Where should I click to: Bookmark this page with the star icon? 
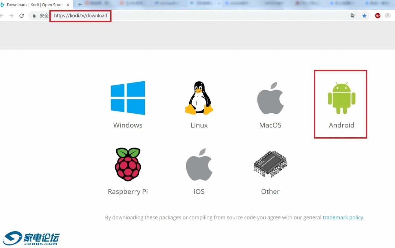[364, 16]
